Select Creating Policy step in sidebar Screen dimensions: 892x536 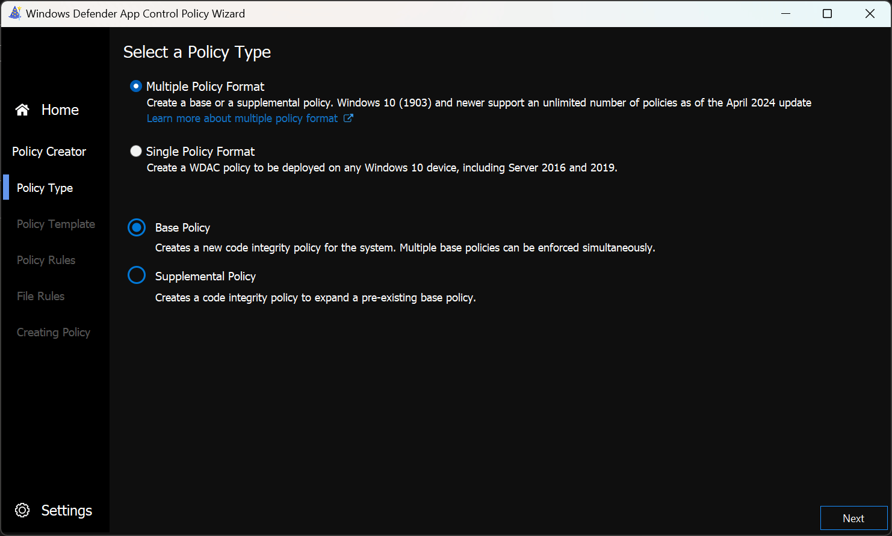click(54, 332)
